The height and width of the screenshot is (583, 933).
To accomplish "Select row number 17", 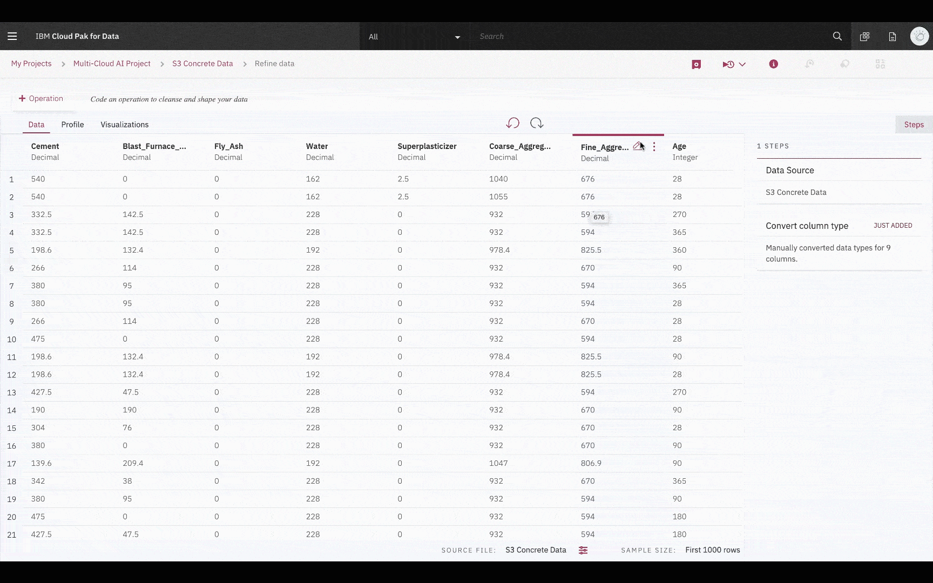I will (11, 464).
